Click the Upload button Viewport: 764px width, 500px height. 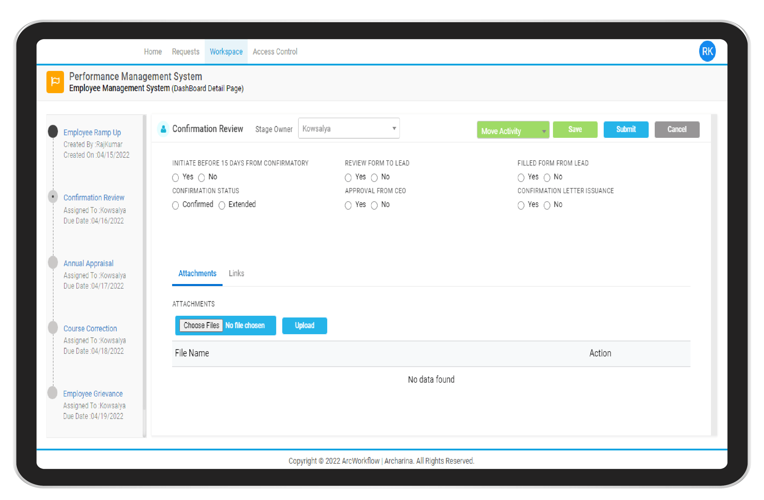click(304, 326)
